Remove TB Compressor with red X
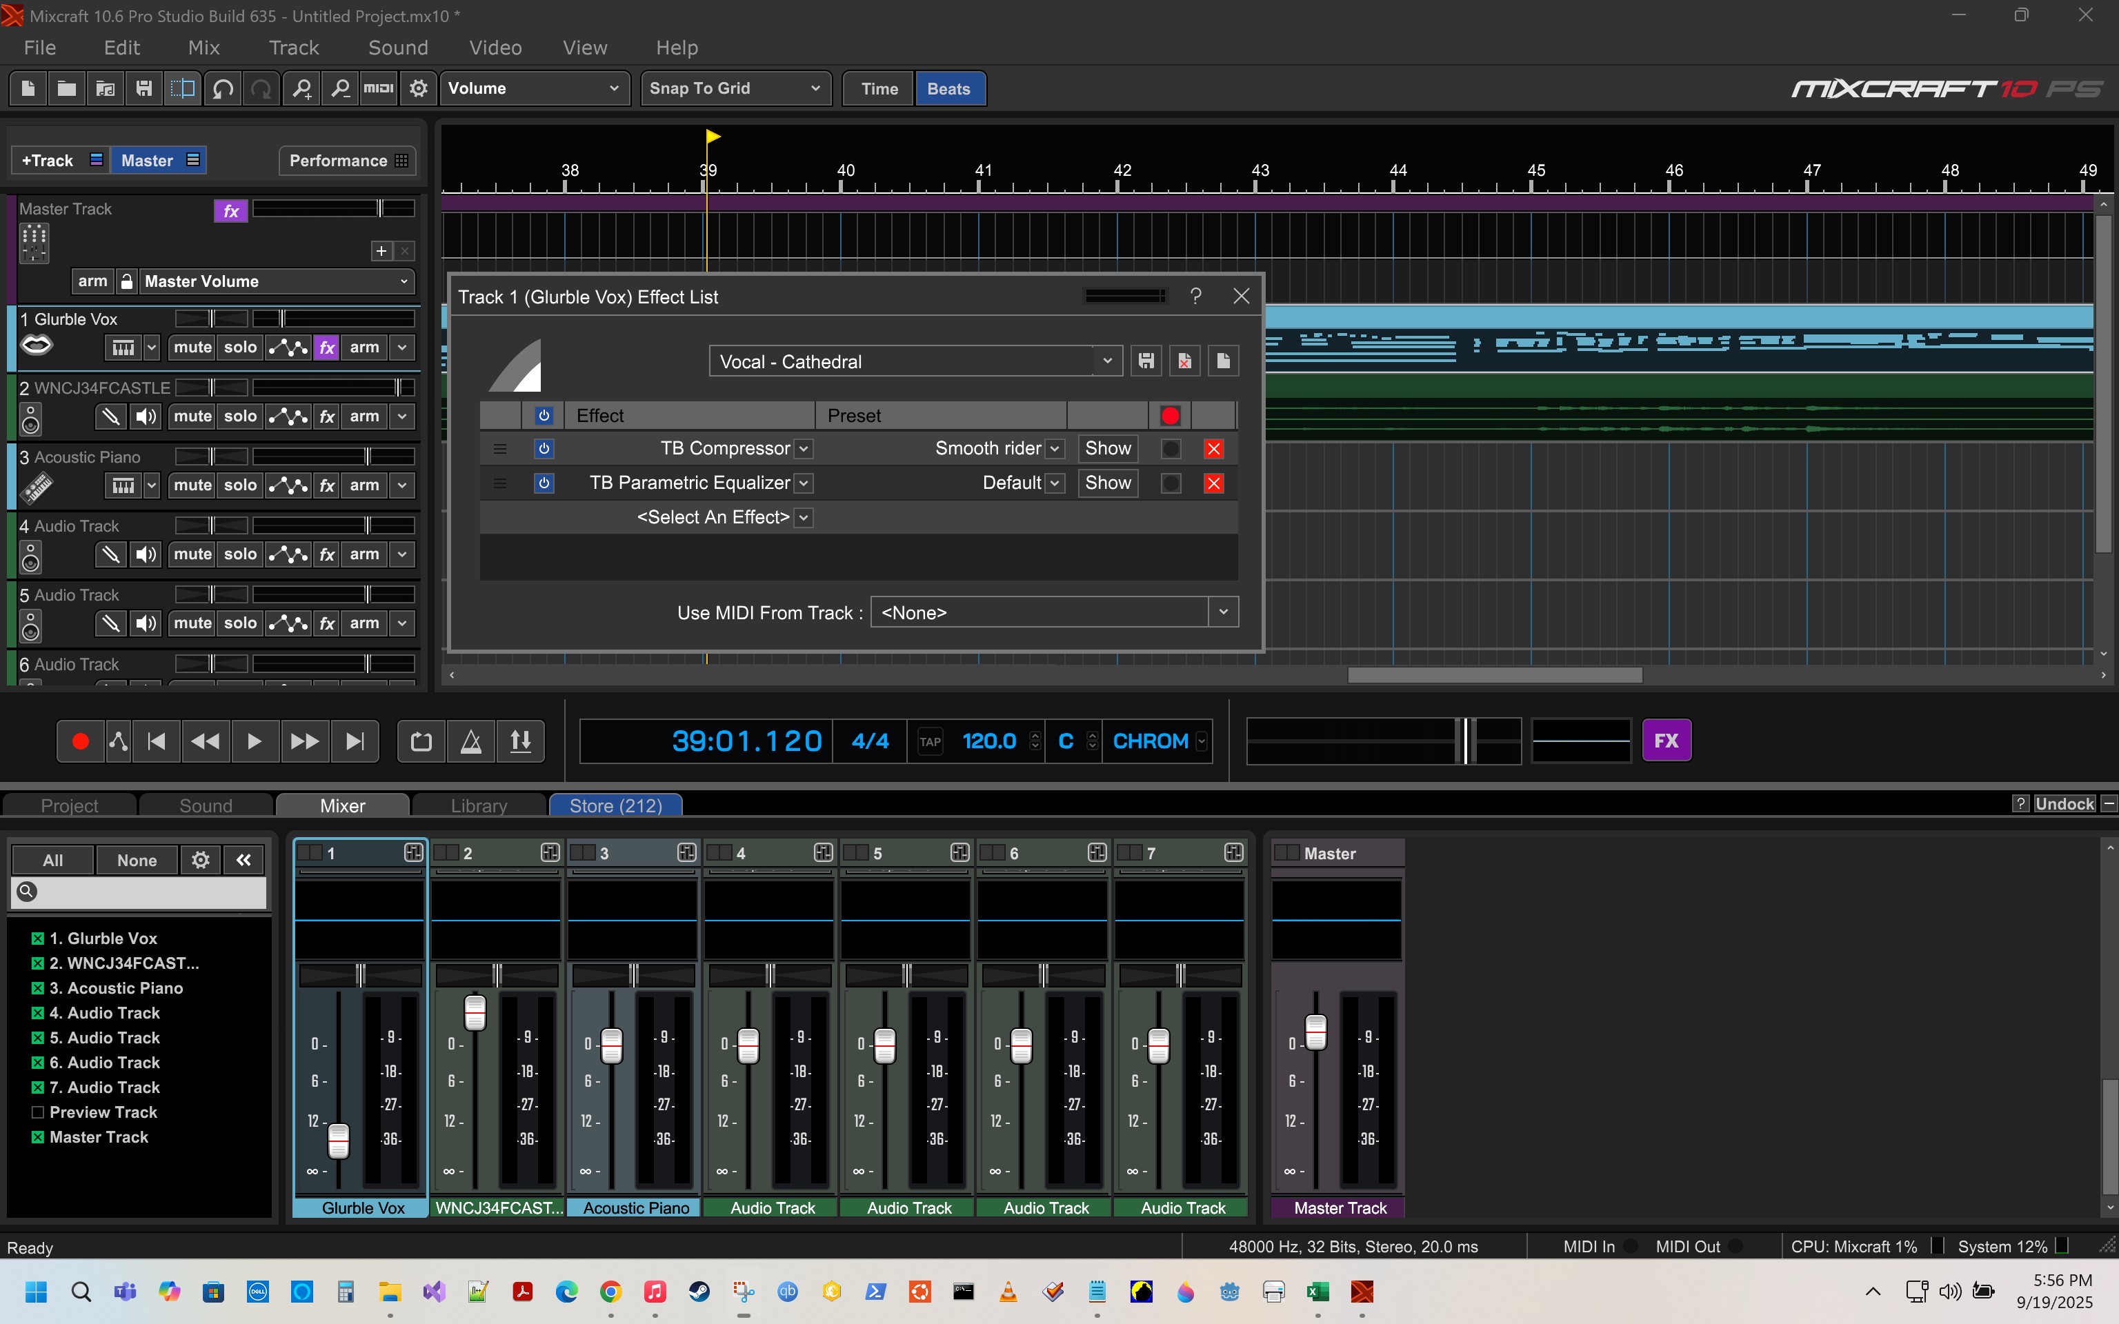The height and width of the screenshot is (1324, 2119). click(x=1213, y=449)
